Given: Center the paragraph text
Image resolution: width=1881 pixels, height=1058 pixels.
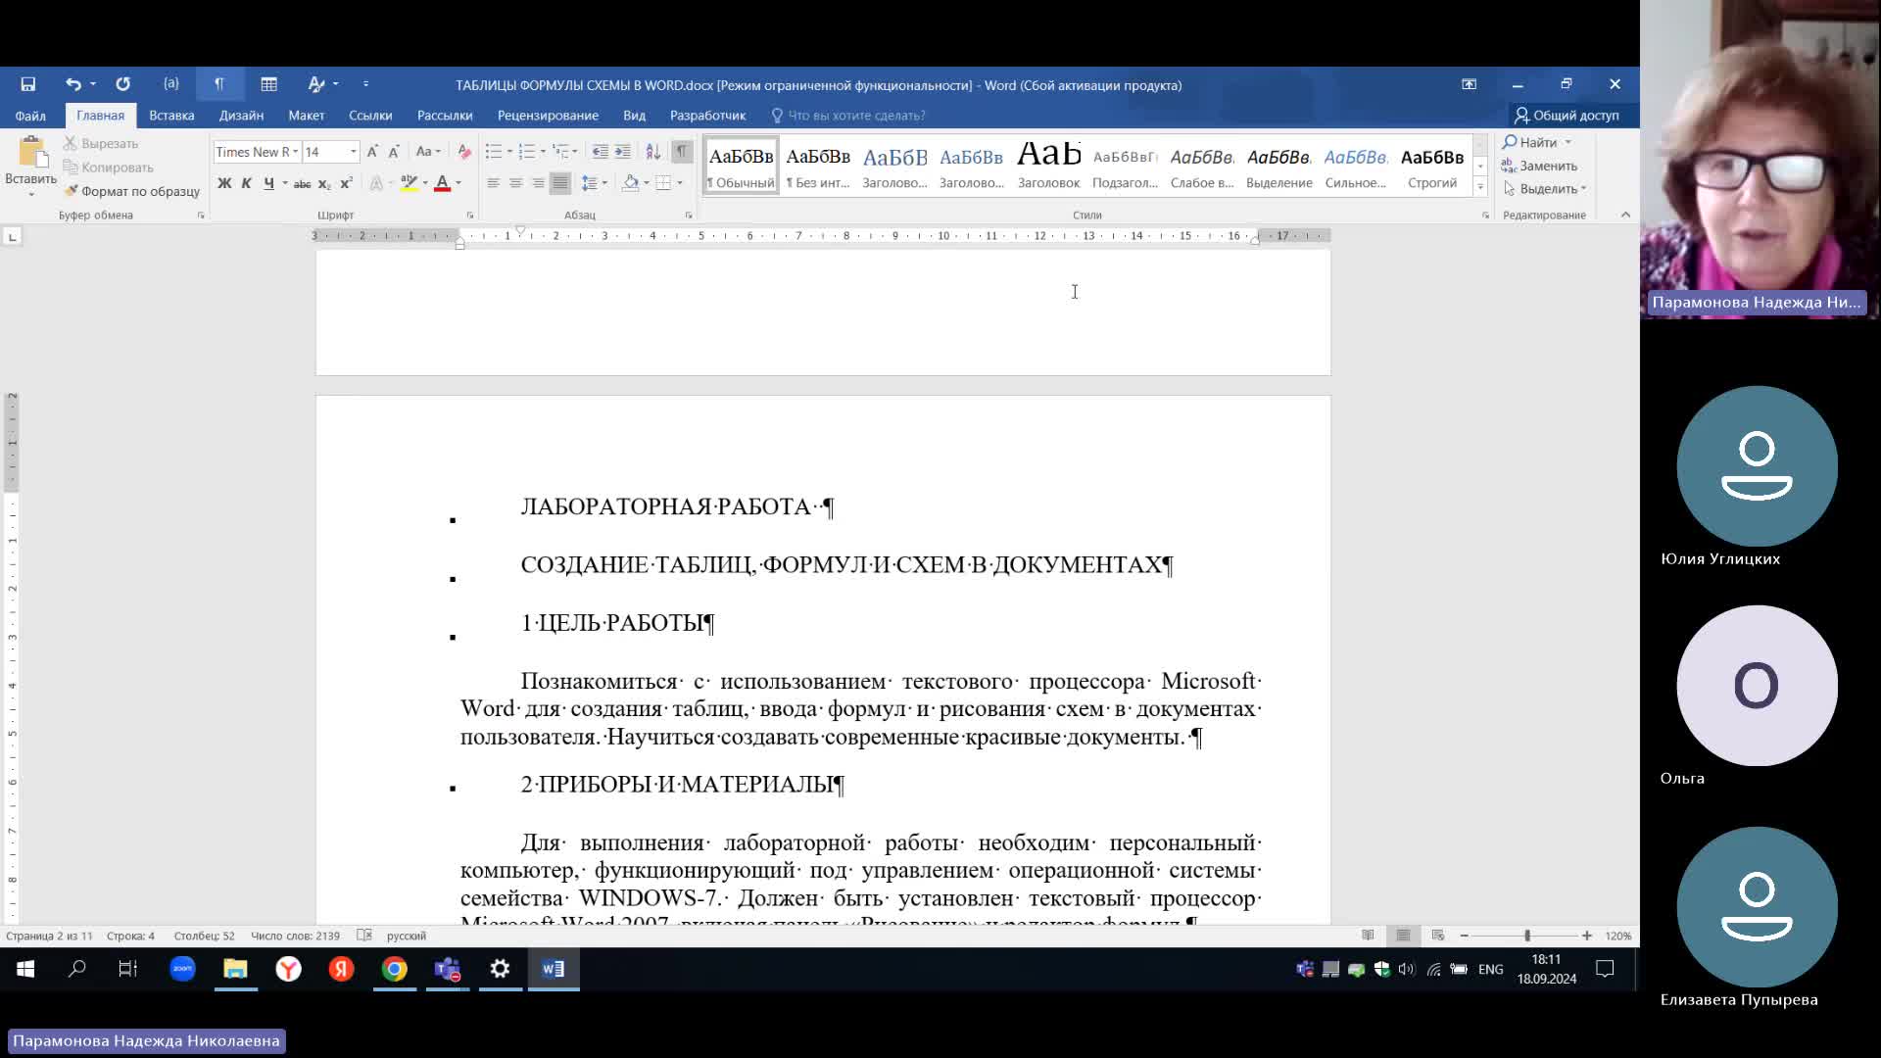Looking at the screenshot, I should coord(516,183).
